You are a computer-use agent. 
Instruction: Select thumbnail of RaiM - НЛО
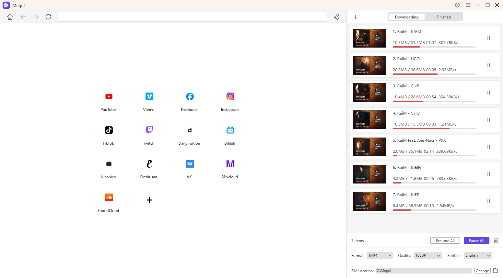[x=369, y=65]
